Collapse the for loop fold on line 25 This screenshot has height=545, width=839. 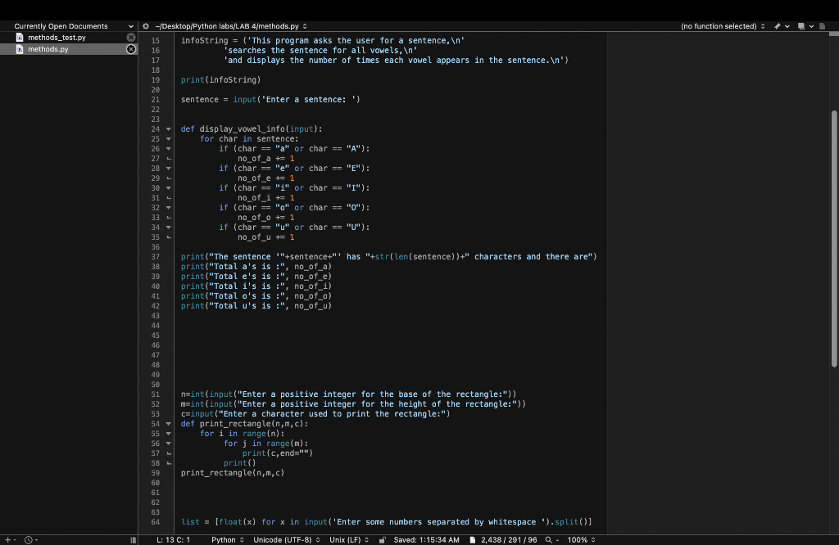coord(169,139)
